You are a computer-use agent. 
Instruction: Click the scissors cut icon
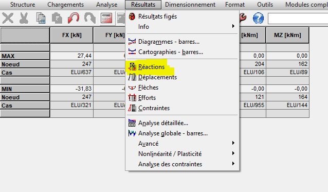(x=24, y=18)
